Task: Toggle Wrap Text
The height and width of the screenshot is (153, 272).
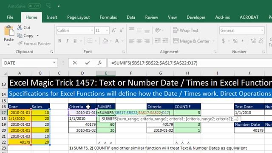Action: tap(186, 30)
